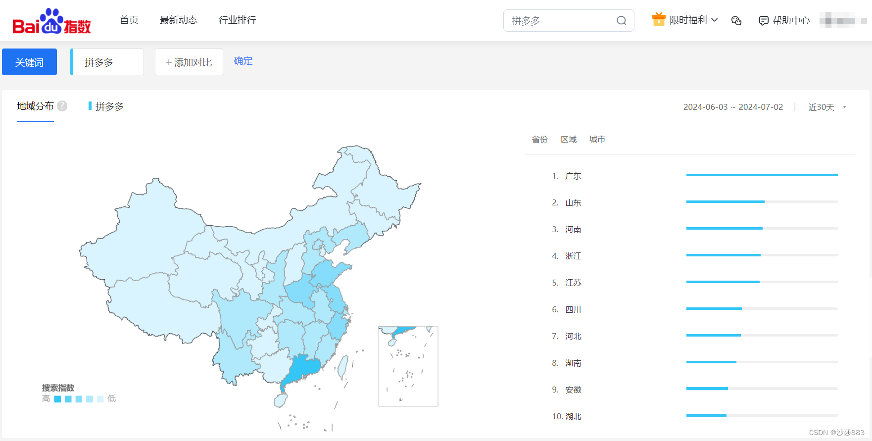Click the 河南 progress bar
This screenshot has width=872, height=441.
(762, 228)
